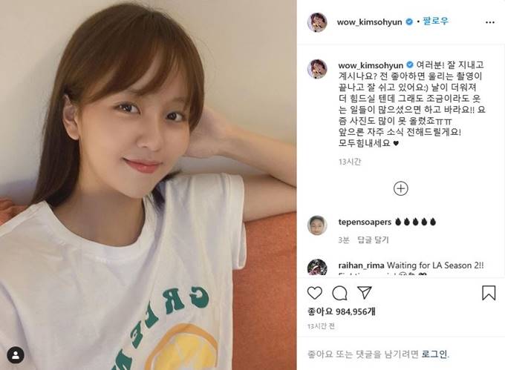Click the 로그인 login link

point(434,354)
